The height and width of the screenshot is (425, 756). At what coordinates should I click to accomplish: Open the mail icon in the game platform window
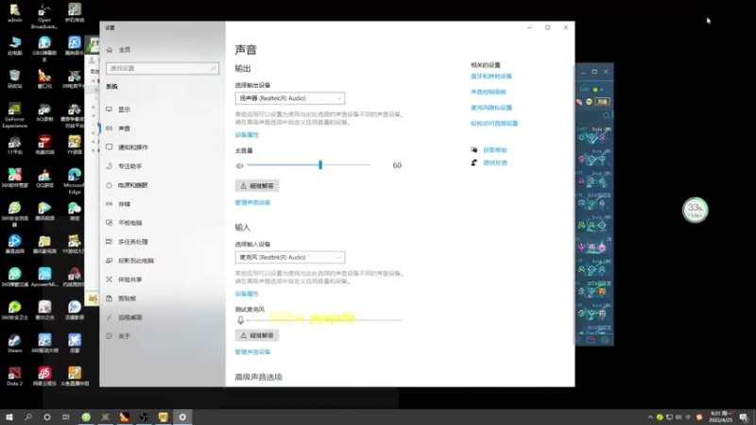[591, 340]
